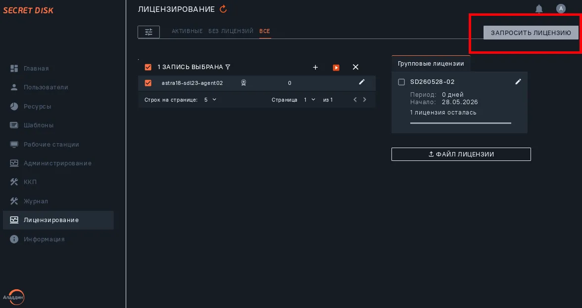Screen dimensions: 582x308
Task: Open Администрирование in the sidebar
Action: click(x=58, y=163)
